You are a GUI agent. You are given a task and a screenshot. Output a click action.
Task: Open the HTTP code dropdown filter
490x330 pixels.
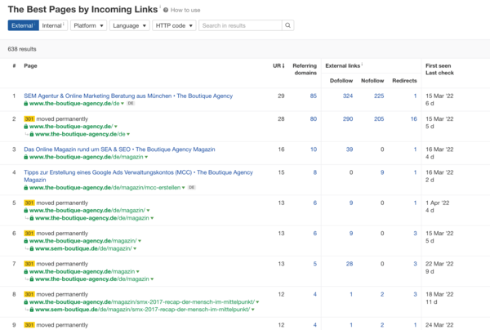tap(174, 25)
